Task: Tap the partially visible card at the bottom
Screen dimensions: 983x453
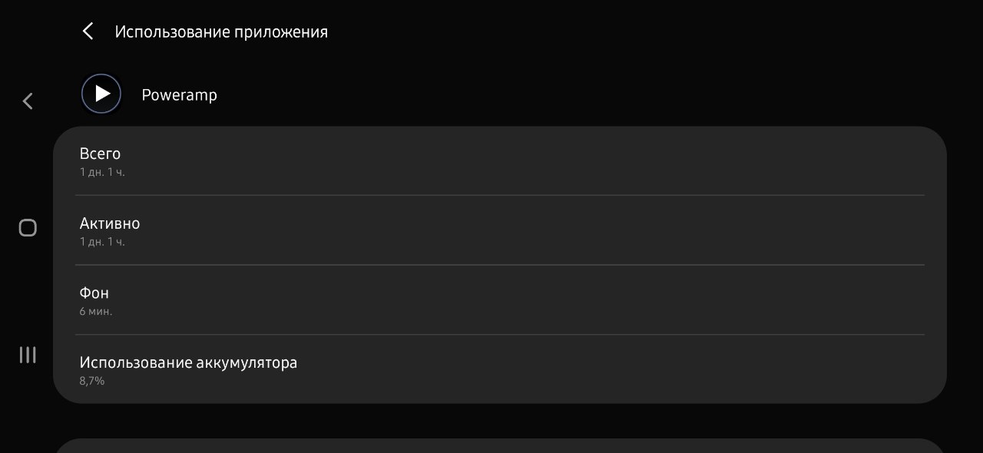Action: click(x=499, y=446)
